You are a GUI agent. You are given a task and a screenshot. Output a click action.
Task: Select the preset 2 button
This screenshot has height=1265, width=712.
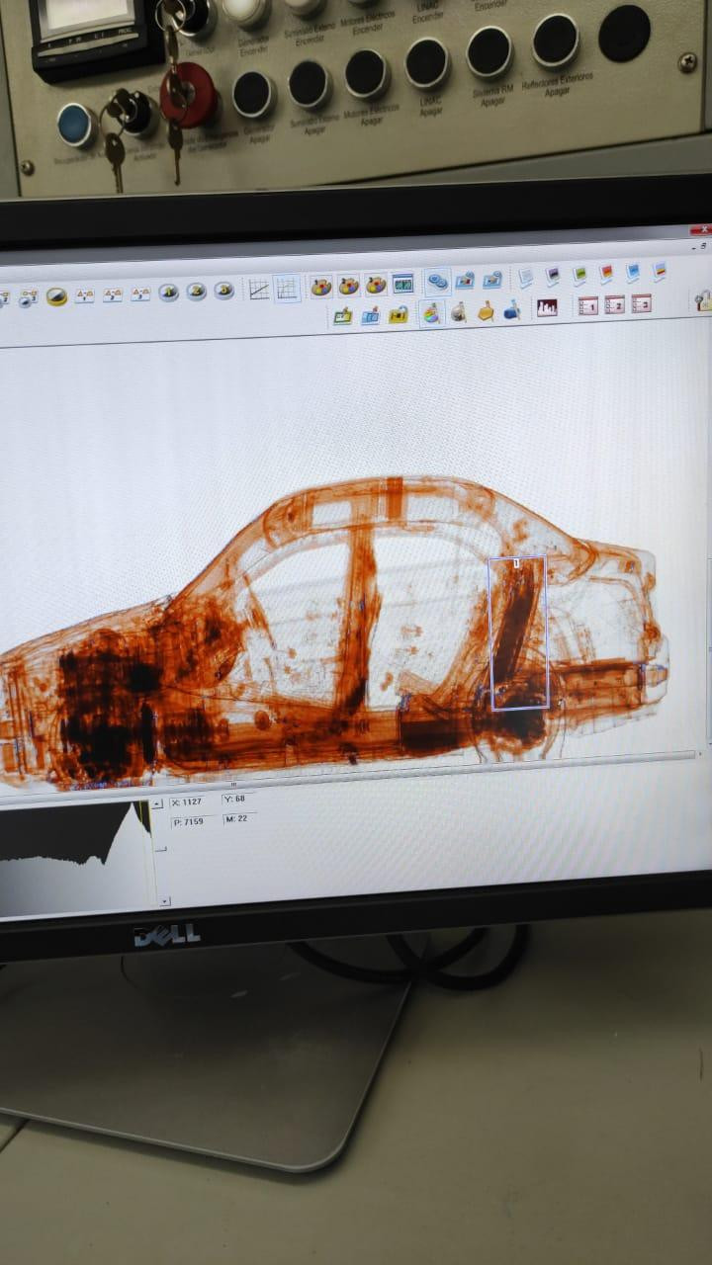(x=615, y=304)
